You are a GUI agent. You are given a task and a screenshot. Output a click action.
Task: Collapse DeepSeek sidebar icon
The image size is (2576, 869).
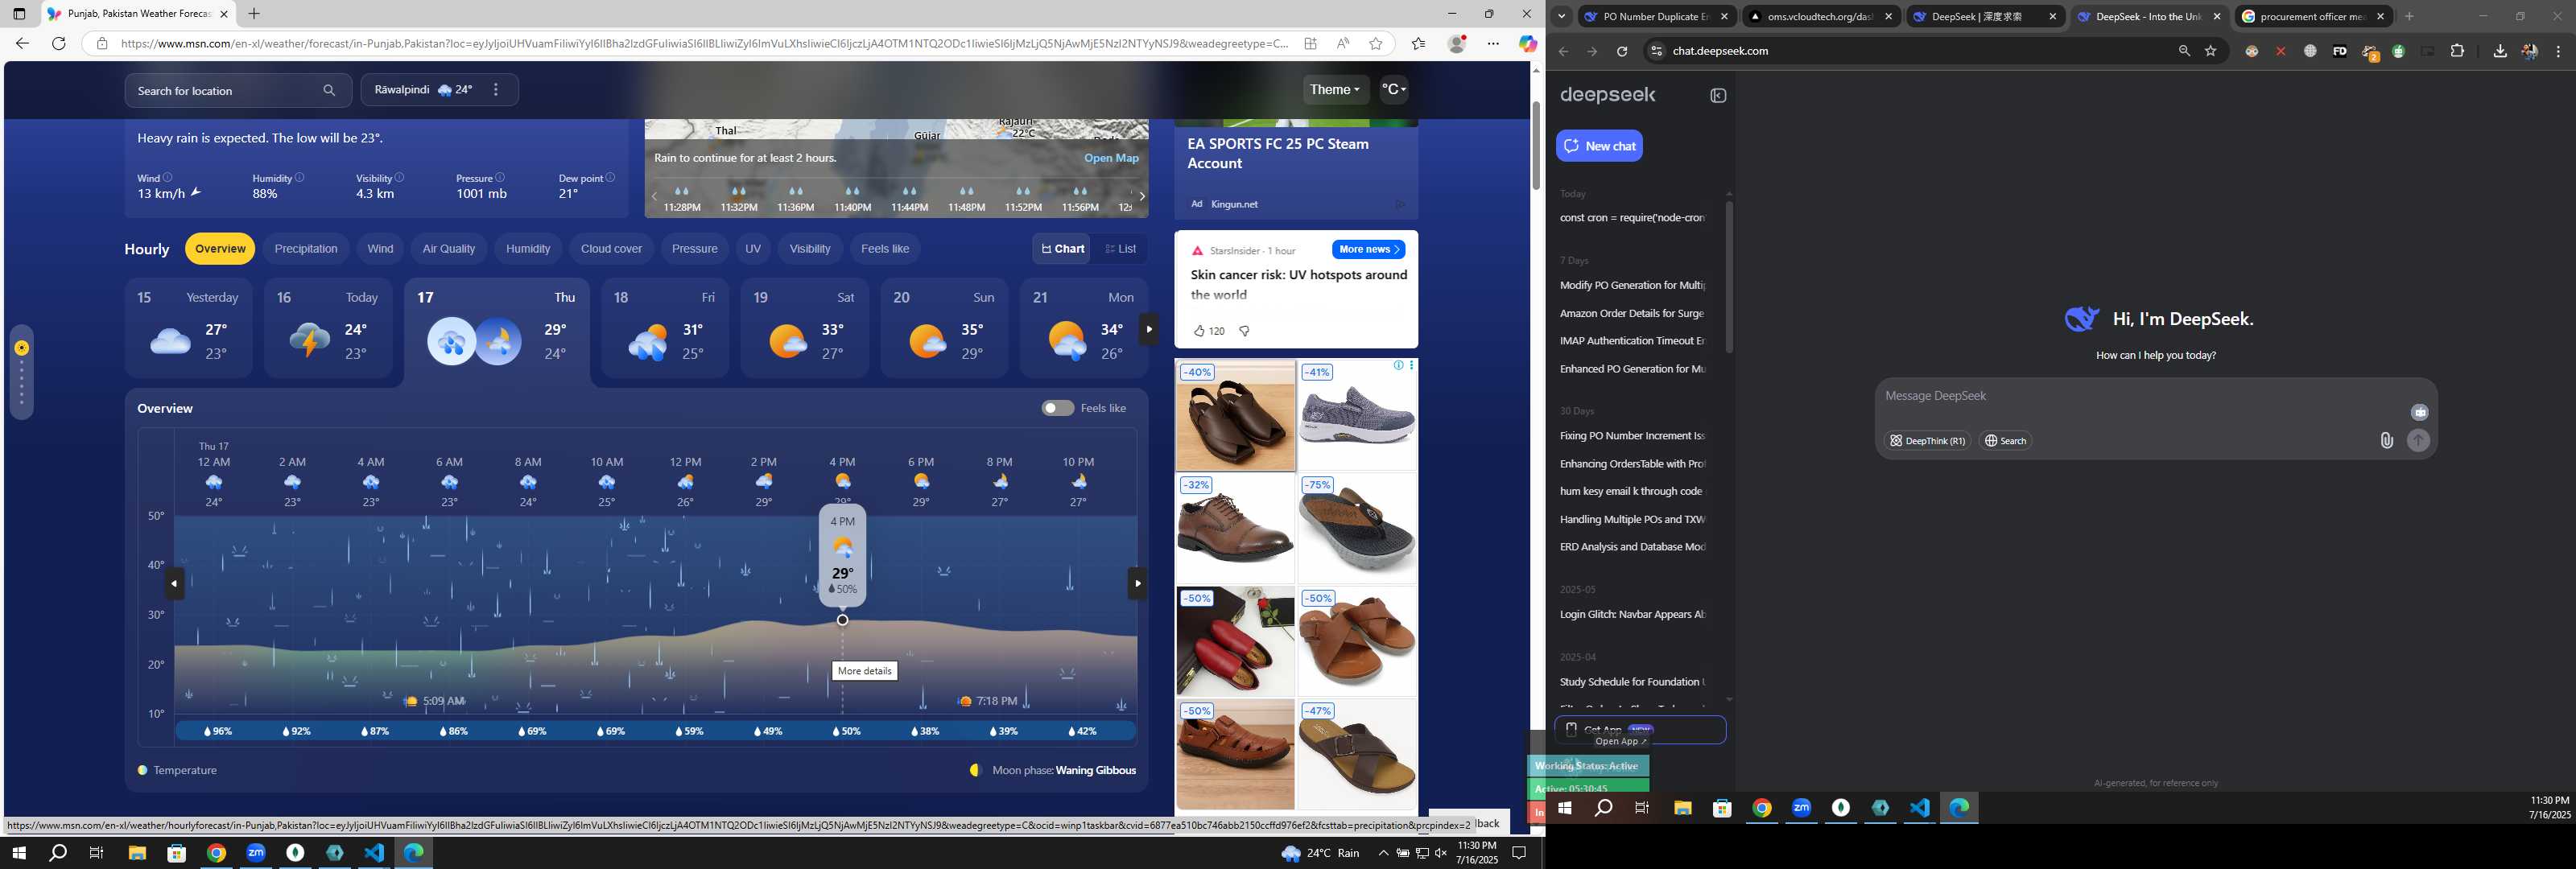tap(1718, 96)
